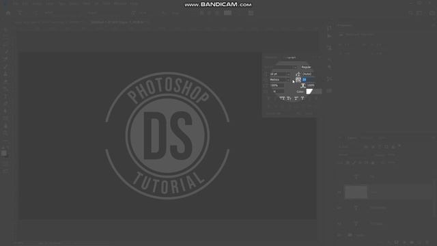Toggle the Small Caps style button
The height and width of the screenshot is (246, 437).
point(289,98)
